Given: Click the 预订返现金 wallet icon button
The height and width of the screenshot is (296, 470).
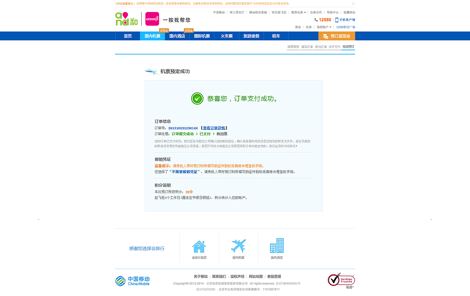Looking at the screenshot, I should (x=326, y=36).
